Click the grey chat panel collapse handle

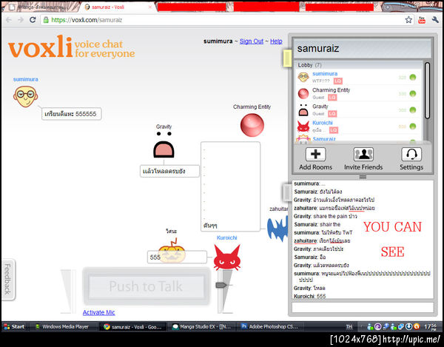coord(287,192)
